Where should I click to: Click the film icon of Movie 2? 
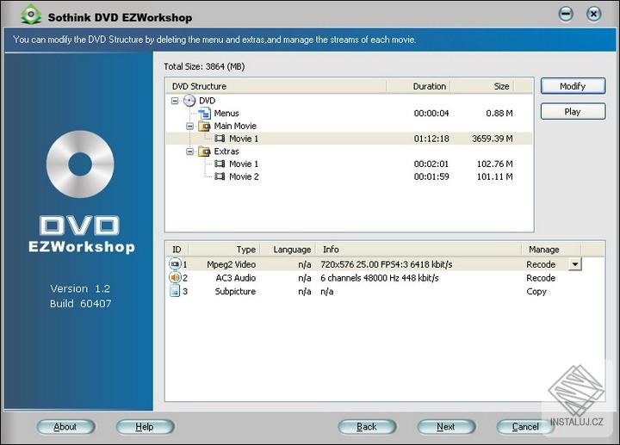220,176
